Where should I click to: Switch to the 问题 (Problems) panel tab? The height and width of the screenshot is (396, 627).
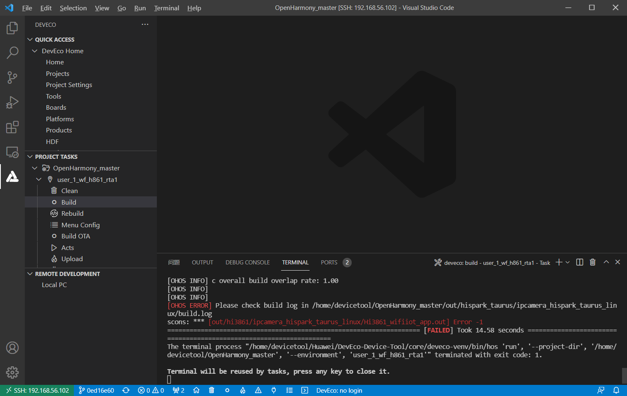point(174,262)
